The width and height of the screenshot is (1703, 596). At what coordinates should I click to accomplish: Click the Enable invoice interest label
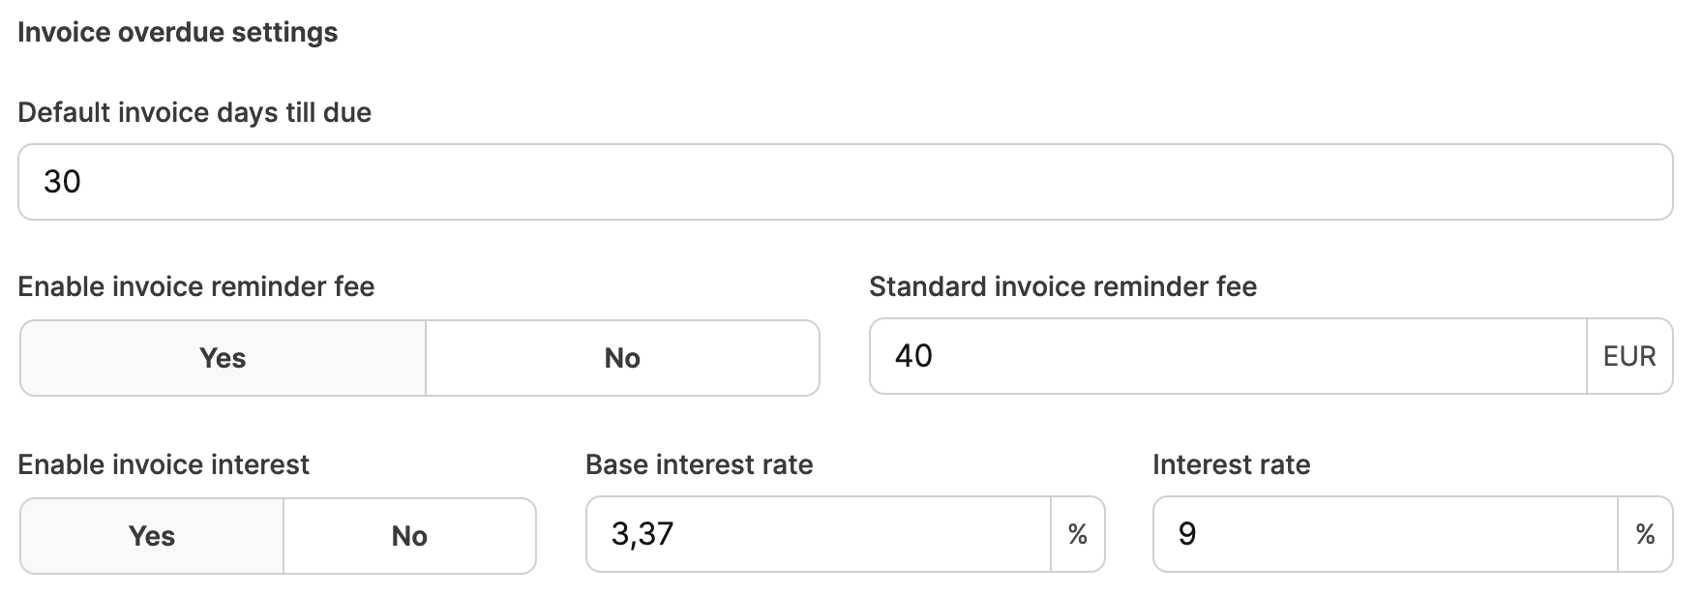tap(164, 465)
